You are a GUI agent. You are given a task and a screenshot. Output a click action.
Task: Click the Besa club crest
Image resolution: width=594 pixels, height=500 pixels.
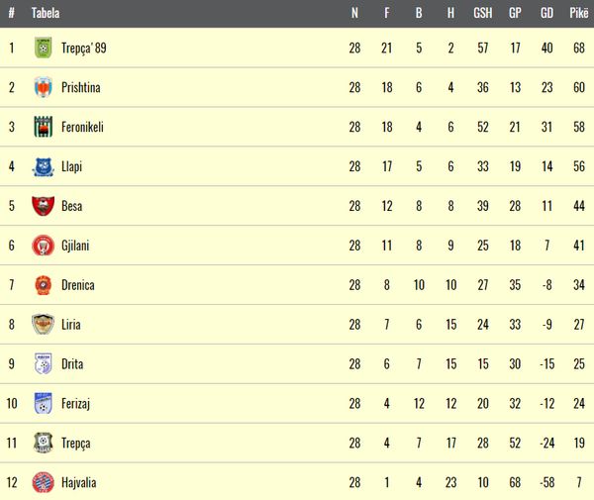click(x=44, y=206)
